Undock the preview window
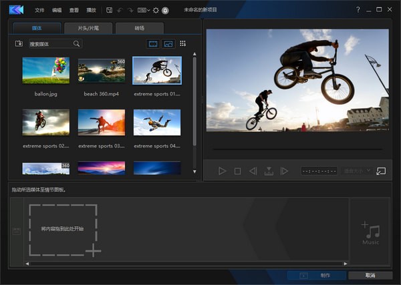 pyautogui.click(x=381, y=171)
